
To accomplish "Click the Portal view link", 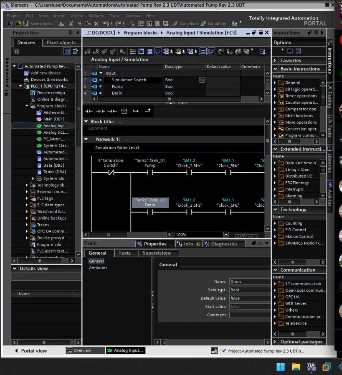I will click(31, 350).
